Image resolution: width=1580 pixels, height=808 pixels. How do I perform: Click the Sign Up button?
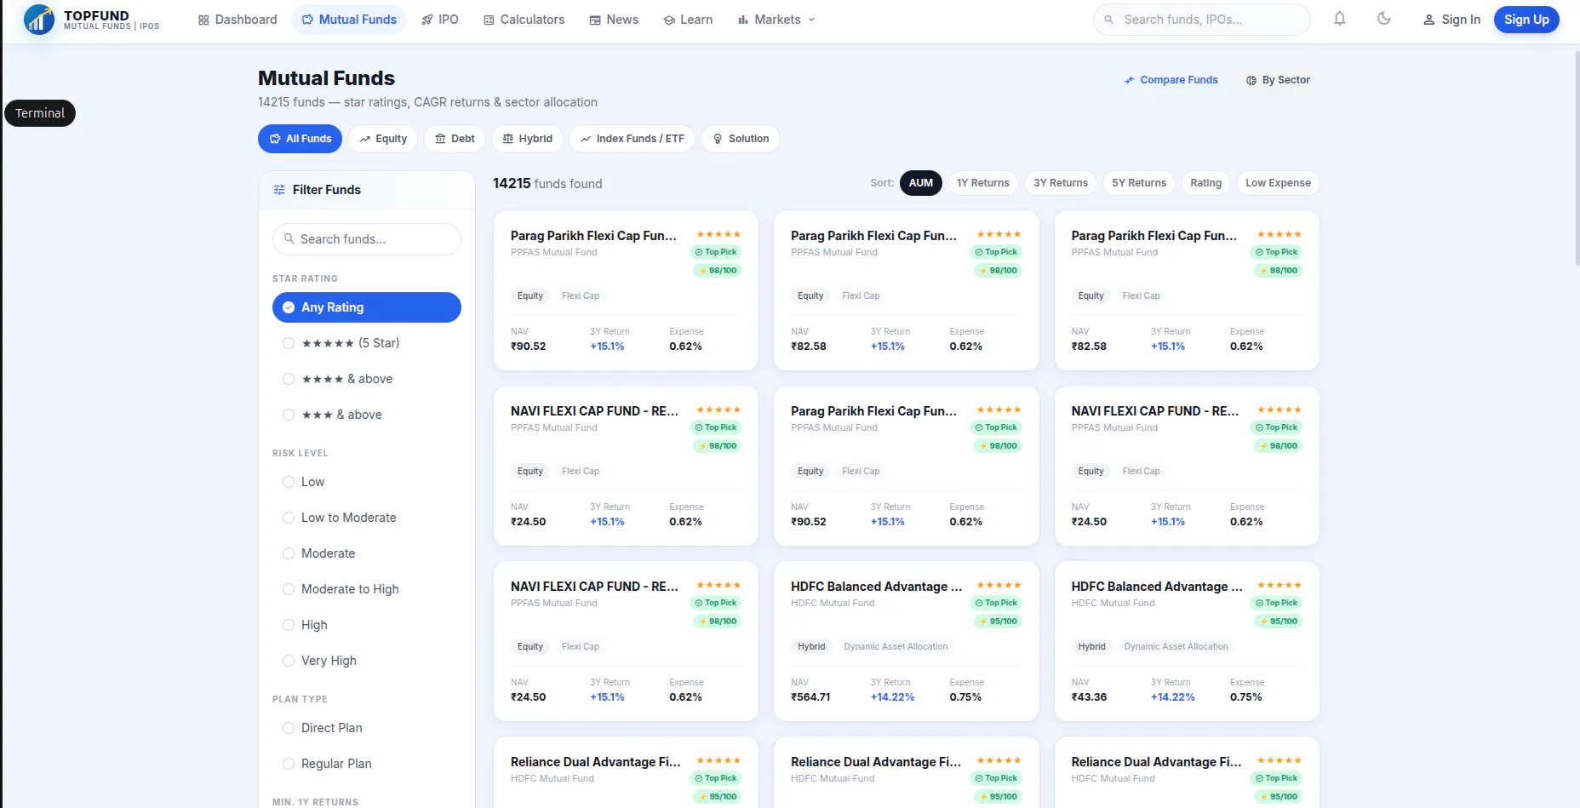(x=1526, y=20)
